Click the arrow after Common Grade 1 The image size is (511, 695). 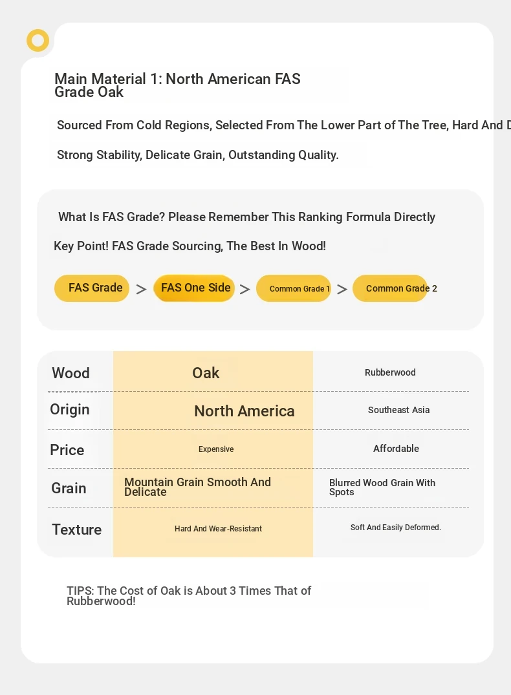click(342, 290)
